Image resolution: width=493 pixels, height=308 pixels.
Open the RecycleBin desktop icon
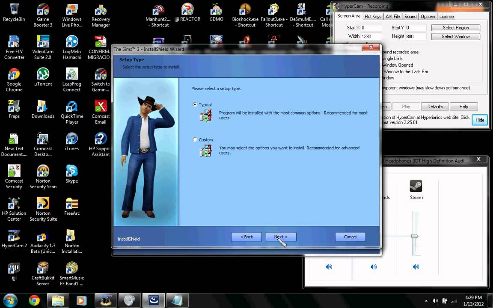[x=14, y=12]
